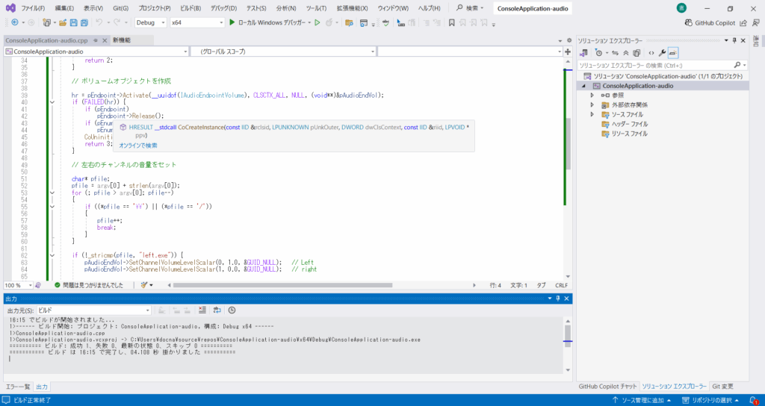The width and height of the screenshot is (765, 406).
Task: Toggle pin on the ConsoleApplication-audio.cpp tab
Action: click(95, 40)
